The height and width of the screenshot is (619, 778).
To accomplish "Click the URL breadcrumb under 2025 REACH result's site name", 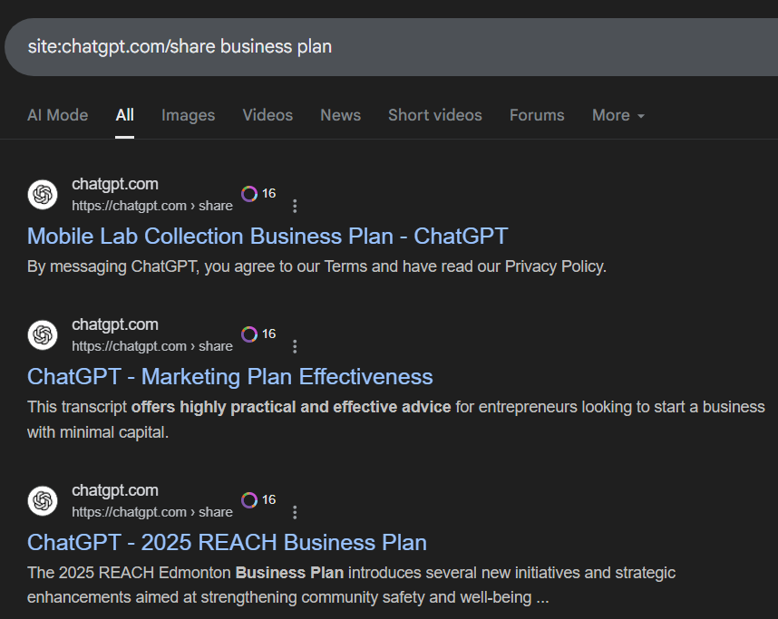I will 152,511.
